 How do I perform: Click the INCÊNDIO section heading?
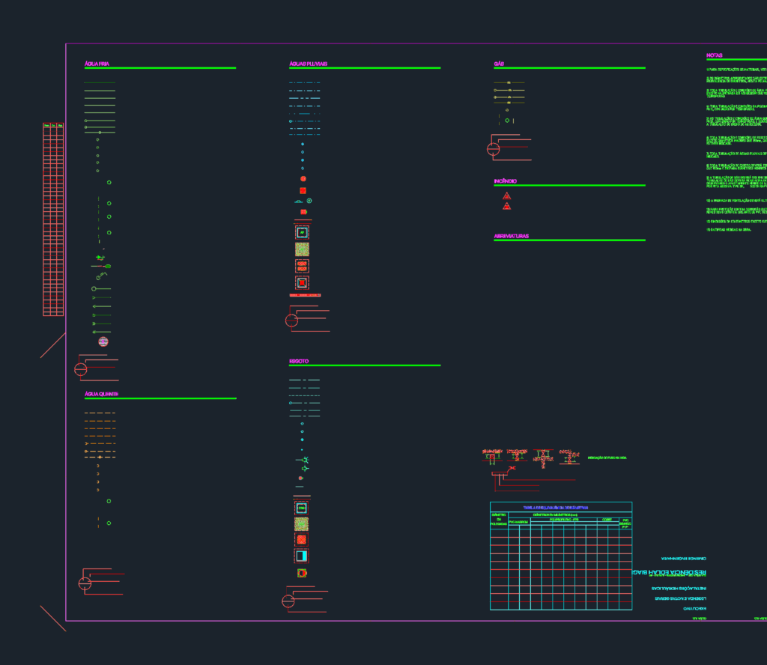(506, 181)
